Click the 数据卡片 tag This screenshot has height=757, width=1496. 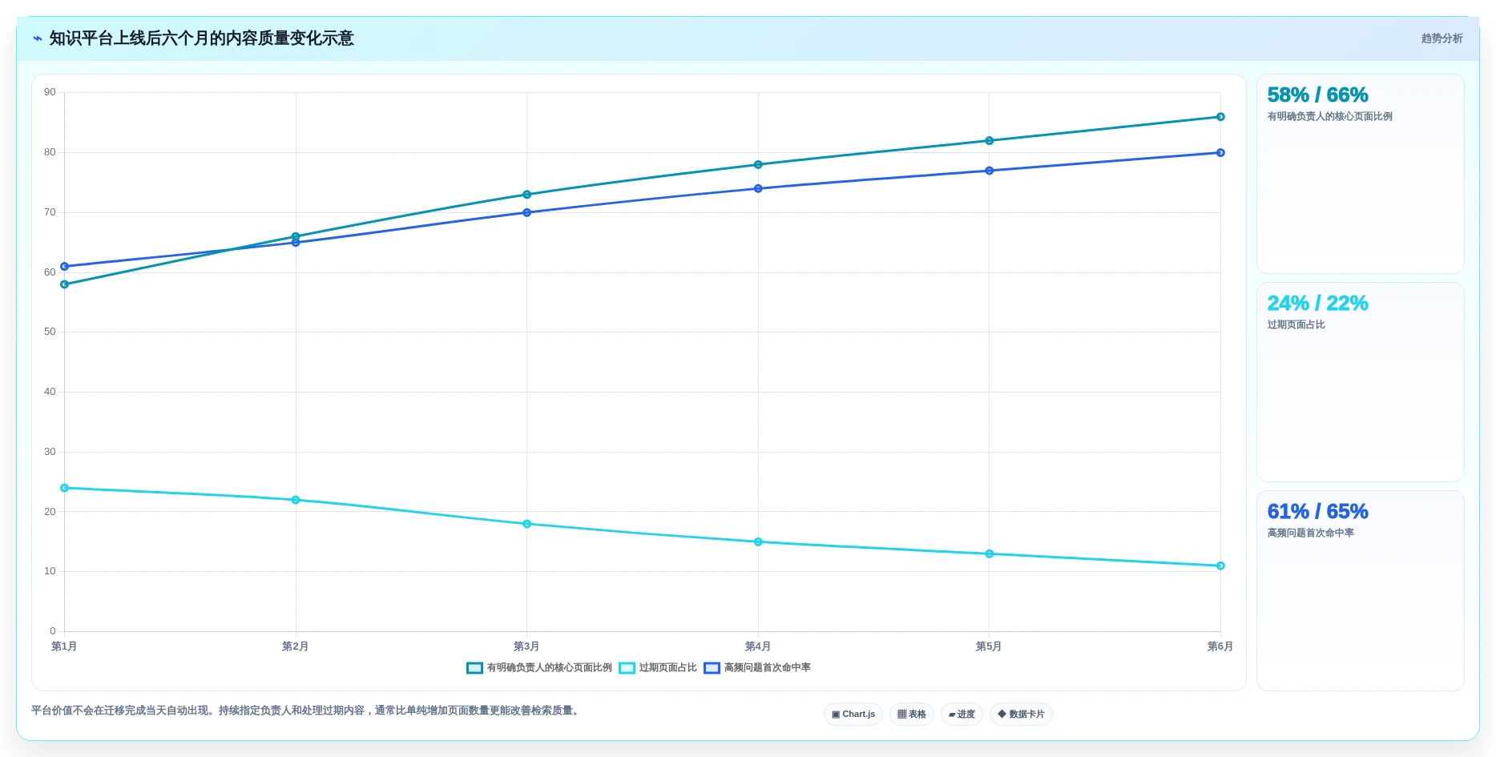pyautogui.click(x=1021, y=715)
